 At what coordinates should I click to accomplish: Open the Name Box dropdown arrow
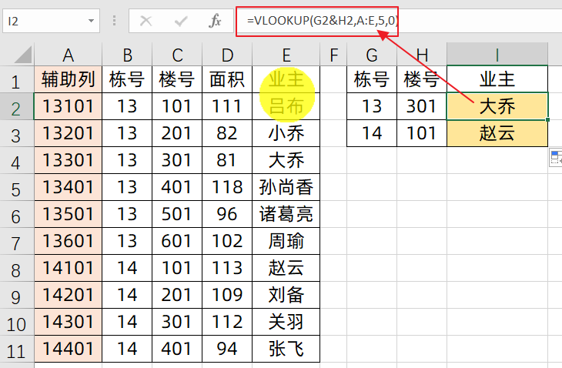point(91,21)
